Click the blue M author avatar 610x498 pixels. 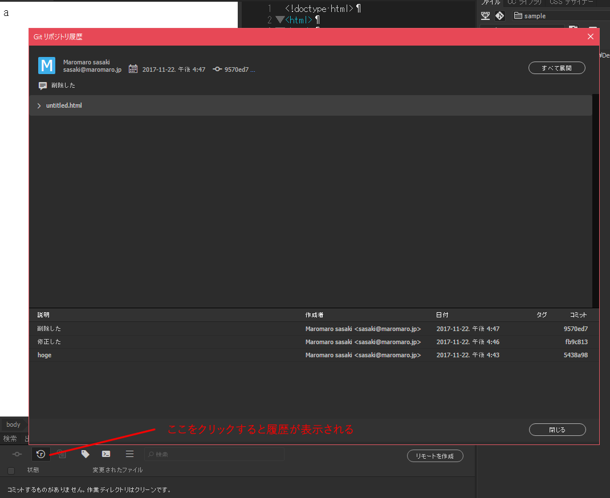(47, 66)
